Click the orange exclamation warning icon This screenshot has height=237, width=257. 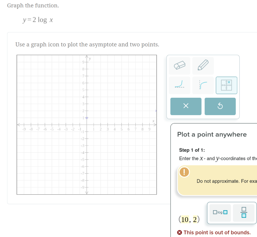184,172
